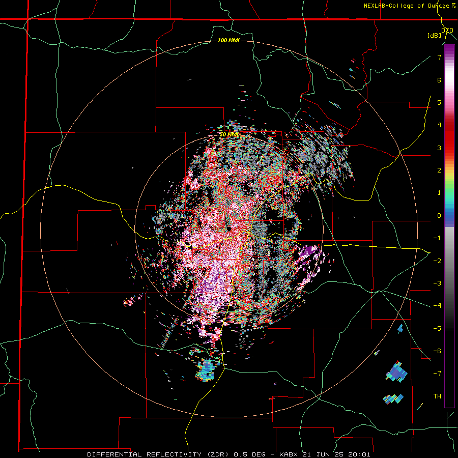Click the -7 value on color scale
Image resolution: width=458 pixels, height=458 pixels.
[x=437, y=374]
